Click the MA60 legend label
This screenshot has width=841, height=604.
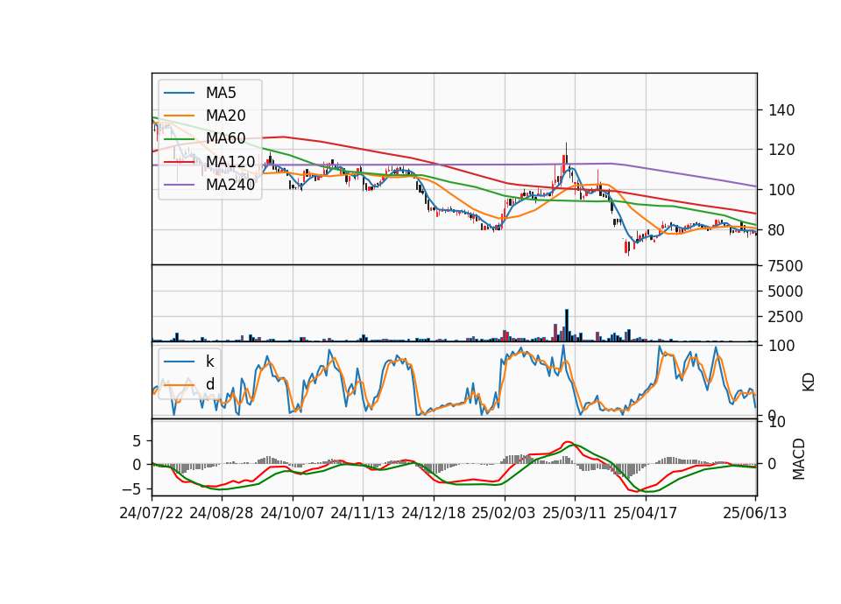pos(225,138)
